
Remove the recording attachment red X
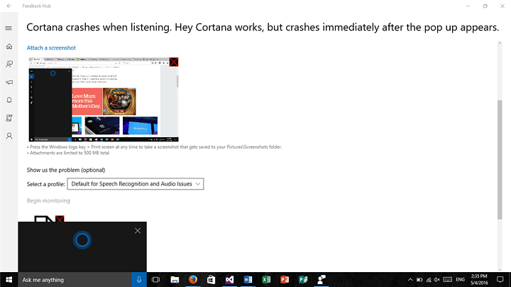(x=60, y=219)
